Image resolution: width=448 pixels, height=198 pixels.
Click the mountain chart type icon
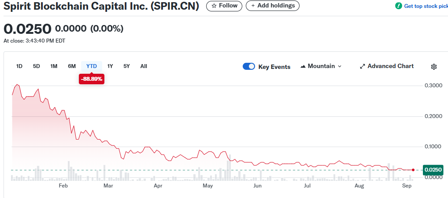303,66
